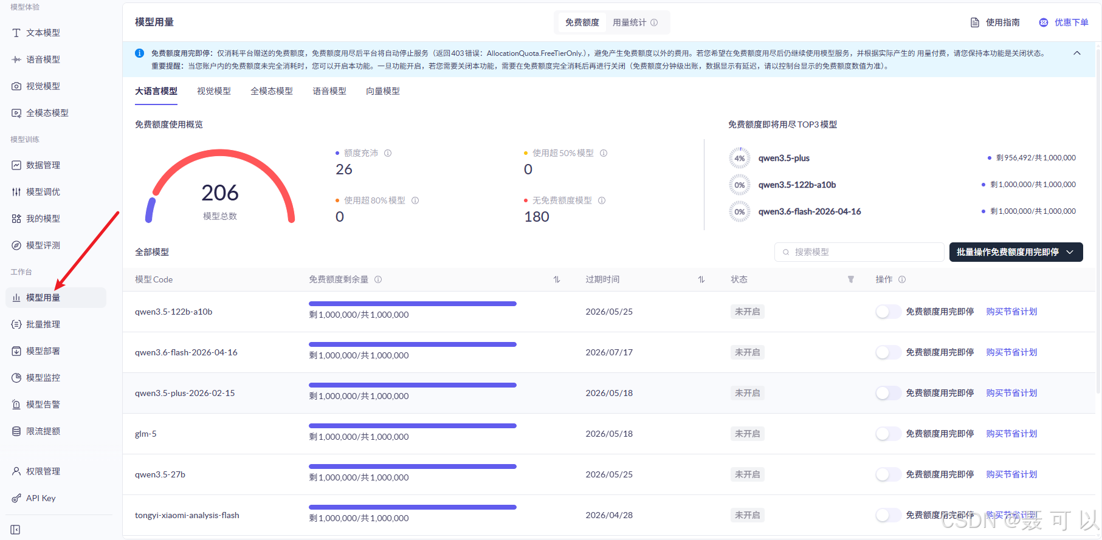The image size is (1102, 540).
Task: Open 我的模型 sidebar entry
Action: pos(43,219)
